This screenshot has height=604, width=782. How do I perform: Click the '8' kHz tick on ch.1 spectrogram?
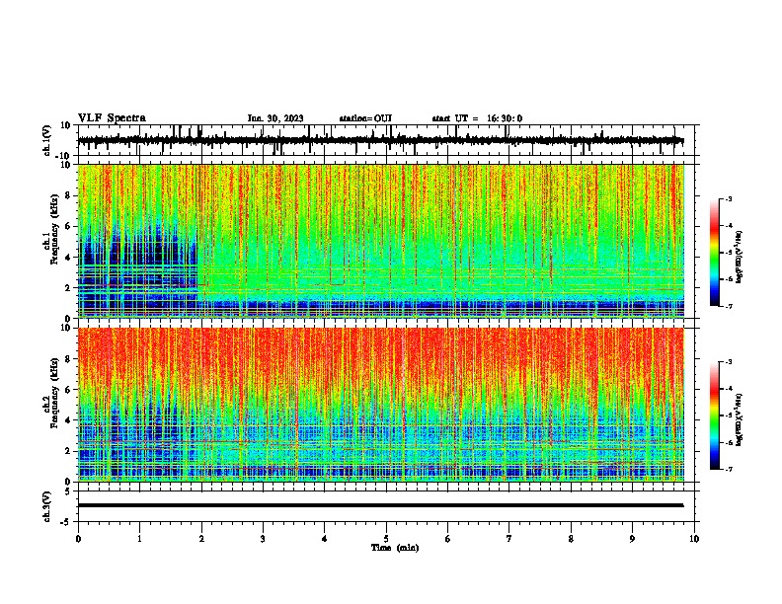coord(68,195)
